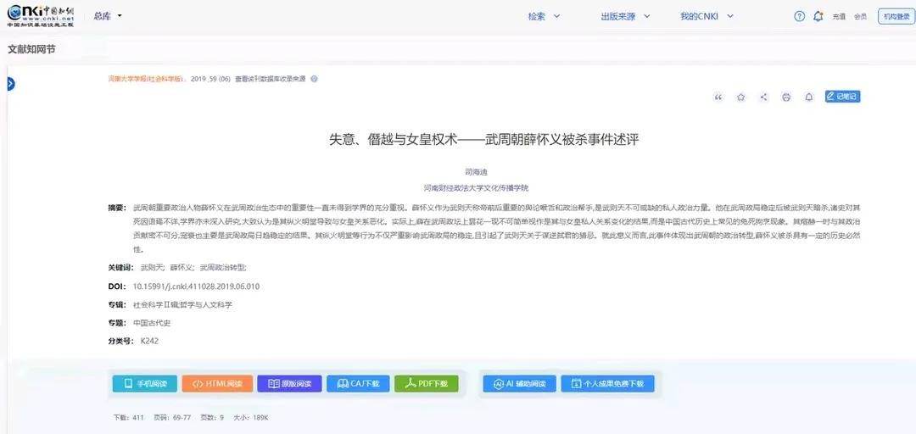Click the 记笔记 button
The image size is (916, 434).
(842, 97)
